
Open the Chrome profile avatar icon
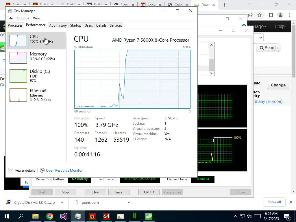click(280, 15)
